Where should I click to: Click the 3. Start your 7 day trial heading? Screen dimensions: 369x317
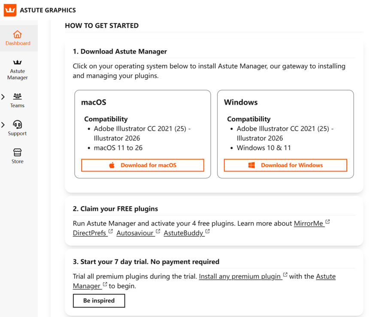tap(146, 262)
